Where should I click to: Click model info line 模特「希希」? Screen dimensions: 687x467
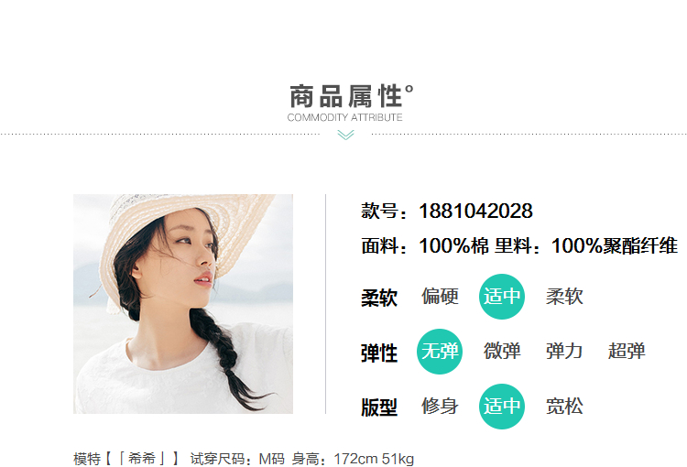pos(126,459)
